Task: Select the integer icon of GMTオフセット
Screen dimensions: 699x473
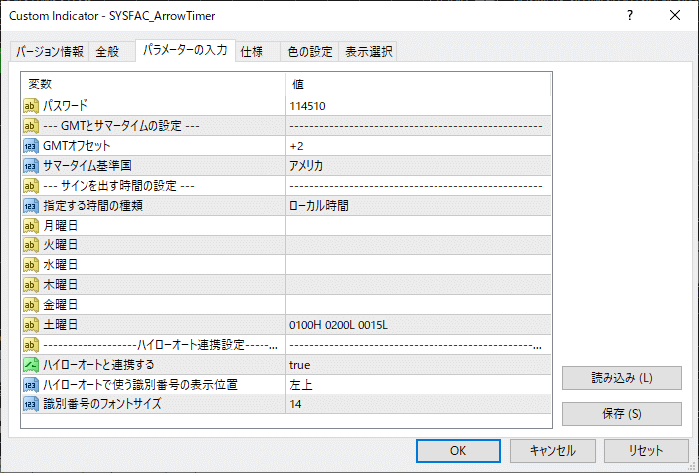Action: [x=30, y=146]
